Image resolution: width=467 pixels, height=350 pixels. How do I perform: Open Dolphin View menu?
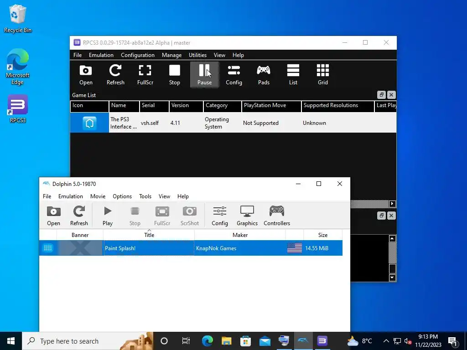pos(164,196)
